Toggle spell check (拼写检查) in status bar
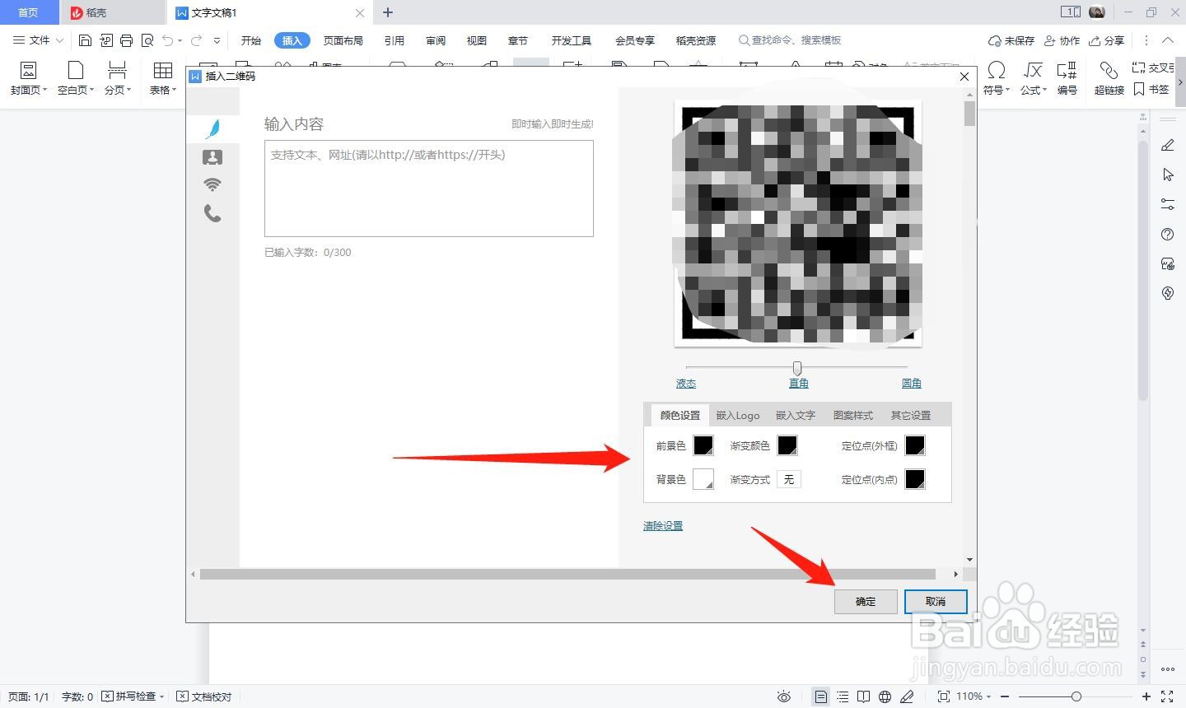1186x708 pixels. click(133, 696)
